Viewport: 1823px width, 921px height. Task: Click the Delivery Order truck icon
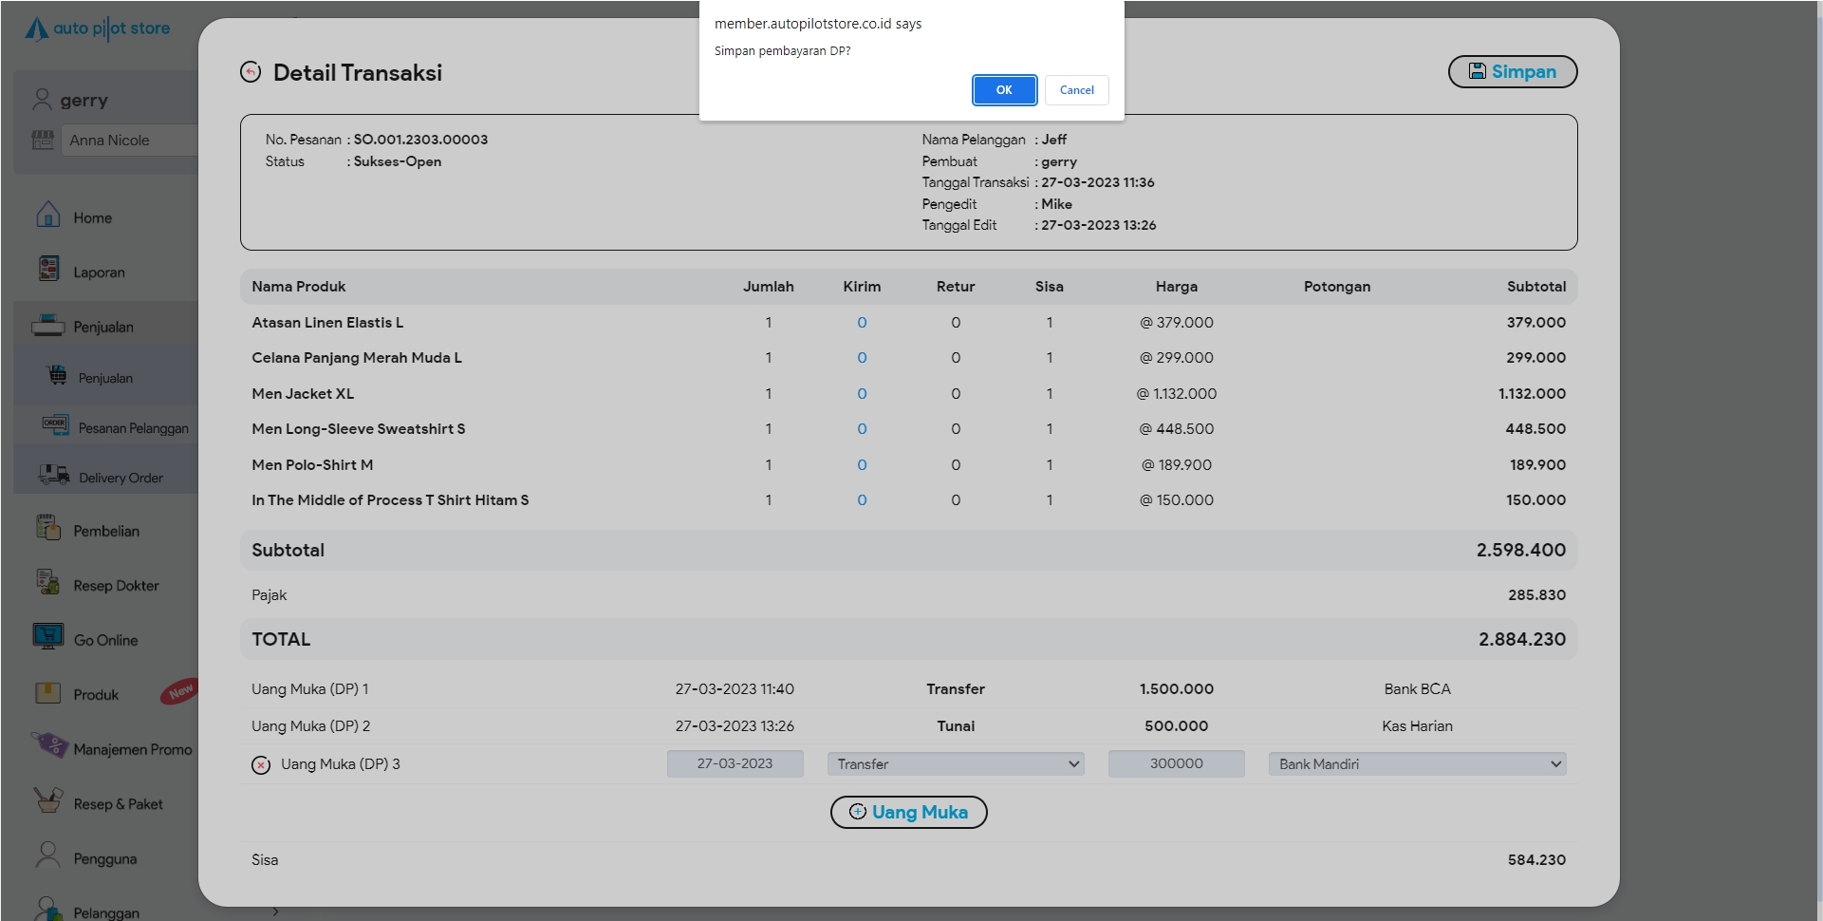coord(54,475)
